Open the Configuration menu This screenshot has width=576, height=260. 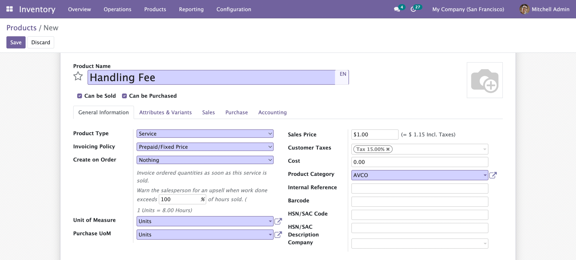233,9
